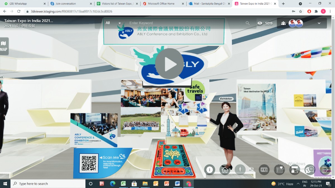Open Chrome three-dot menu

point(331,11)
